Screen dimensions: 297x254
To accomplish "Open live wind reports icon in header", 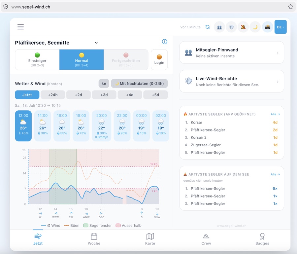I will [231, 27].
